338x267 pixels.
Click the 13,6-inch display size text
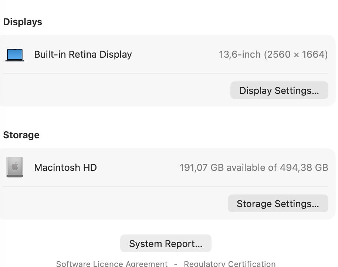tap(240, 55)
